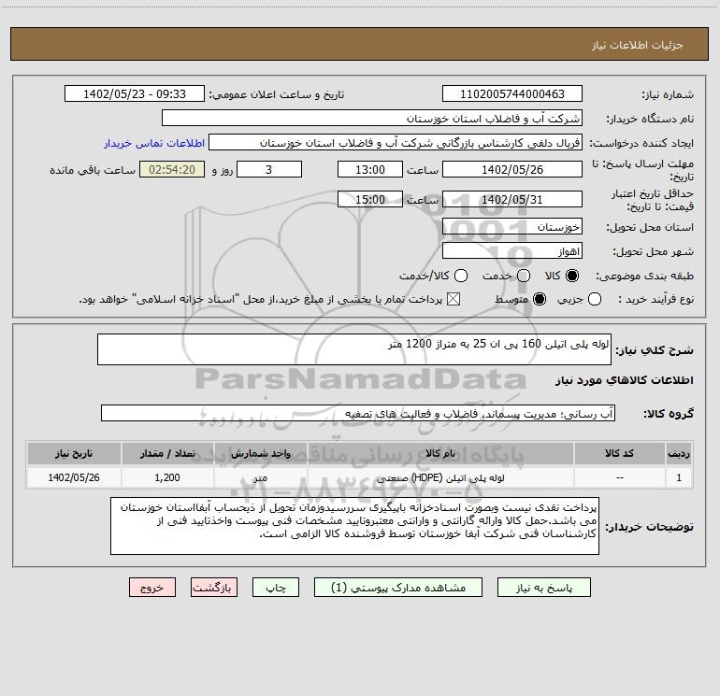Click the شماره نیاز field 1102005744000463
The image size is (720, 696).
coord(512,93)
